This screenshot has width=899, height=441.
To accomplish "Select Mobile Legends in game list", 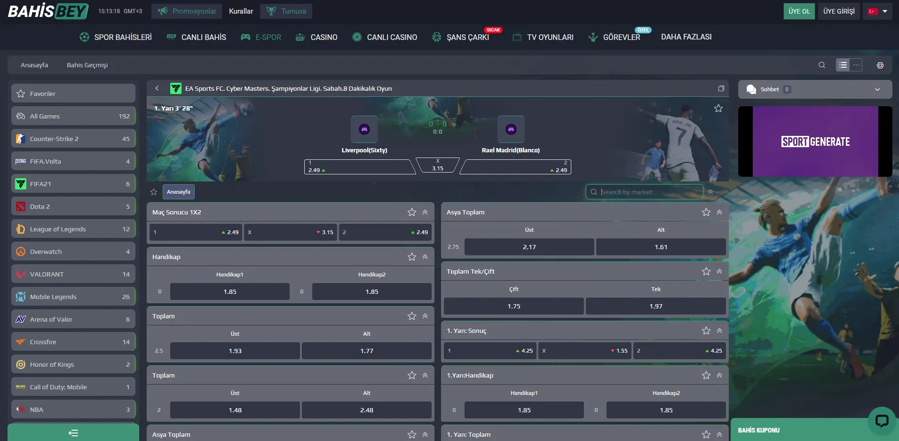I will coord(73,297).
